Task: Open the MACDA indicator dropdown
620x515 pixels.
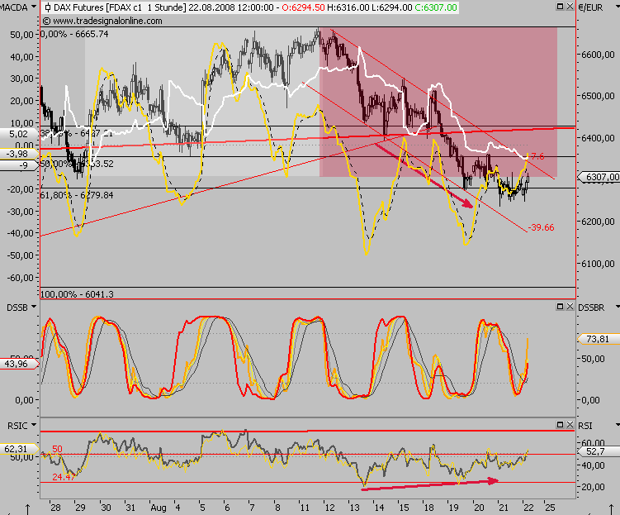Action: click(34, 7)
